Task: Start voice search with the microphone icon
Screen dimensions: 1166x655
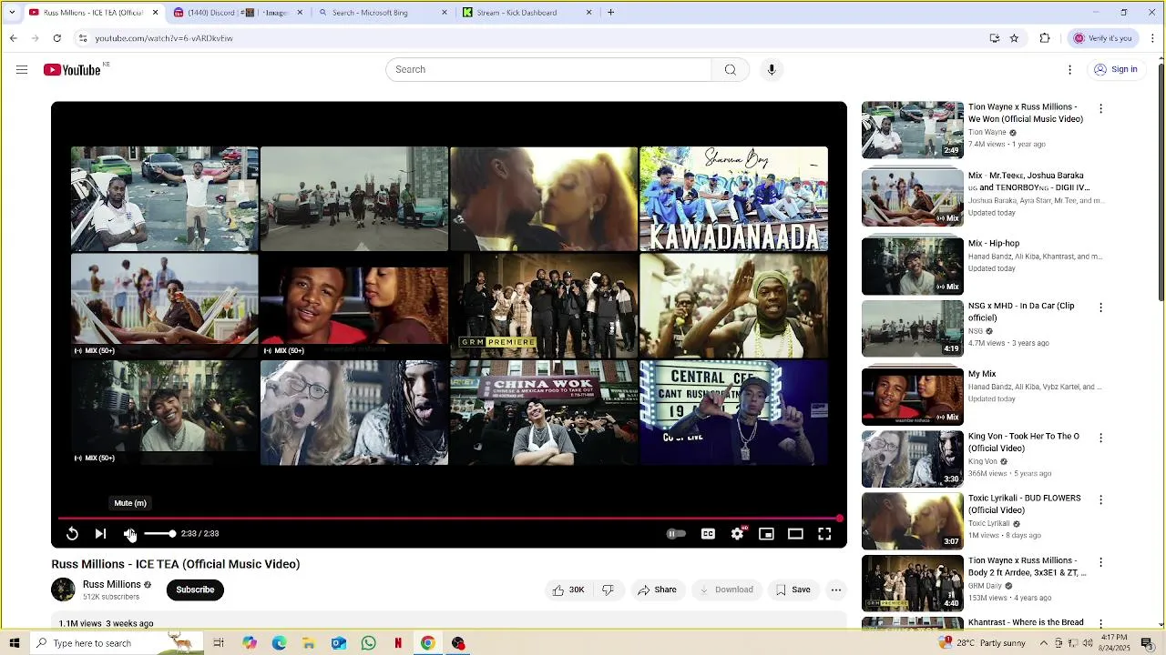Action: point(772,70)
